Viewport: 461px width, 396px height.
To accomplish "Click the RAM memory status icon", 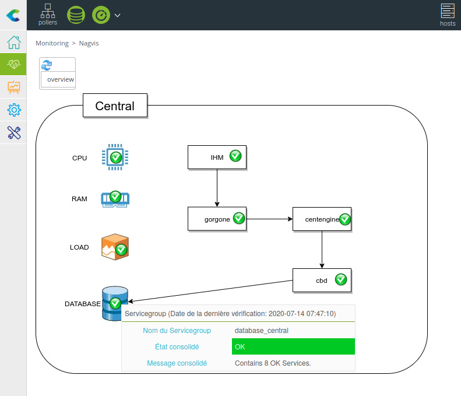I will (115, 198).
